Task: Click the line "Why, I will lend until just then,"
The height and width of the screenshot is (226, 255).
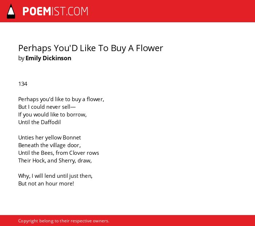Action: pos(55,176)
